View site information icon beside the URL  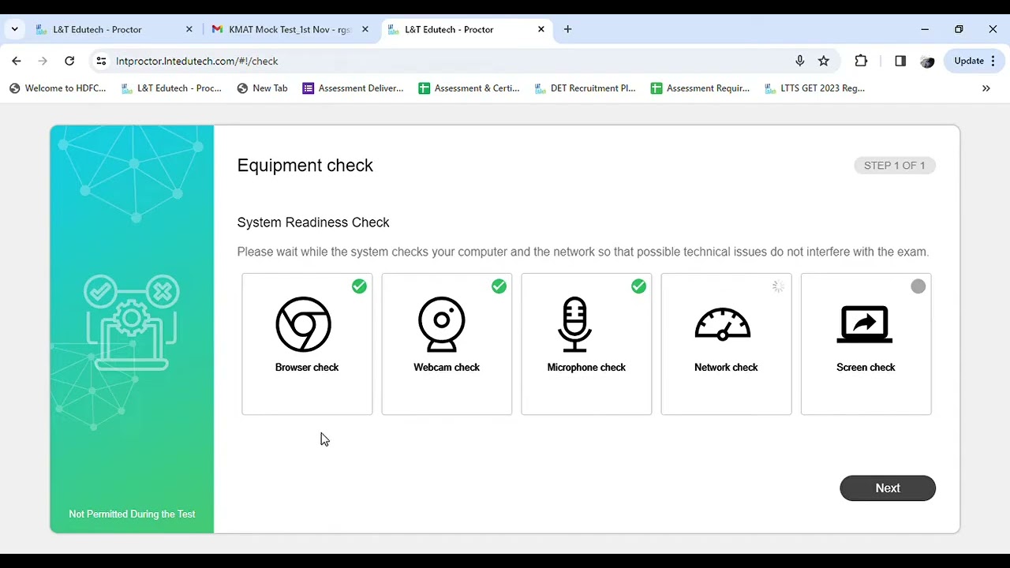(101, 61)
